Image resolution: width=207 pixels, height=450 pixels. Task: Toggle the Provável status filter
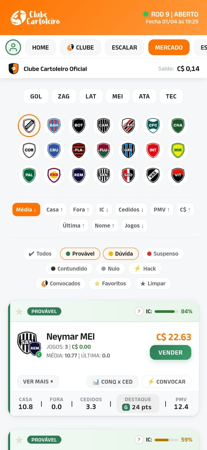click(x=80, y=253)
